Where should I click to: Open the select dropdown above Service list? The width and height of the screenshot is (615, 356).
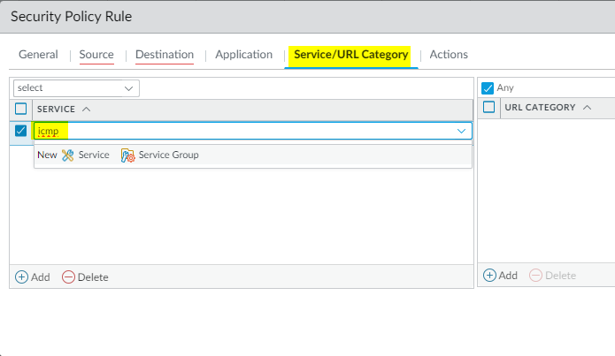click(76, 88)
